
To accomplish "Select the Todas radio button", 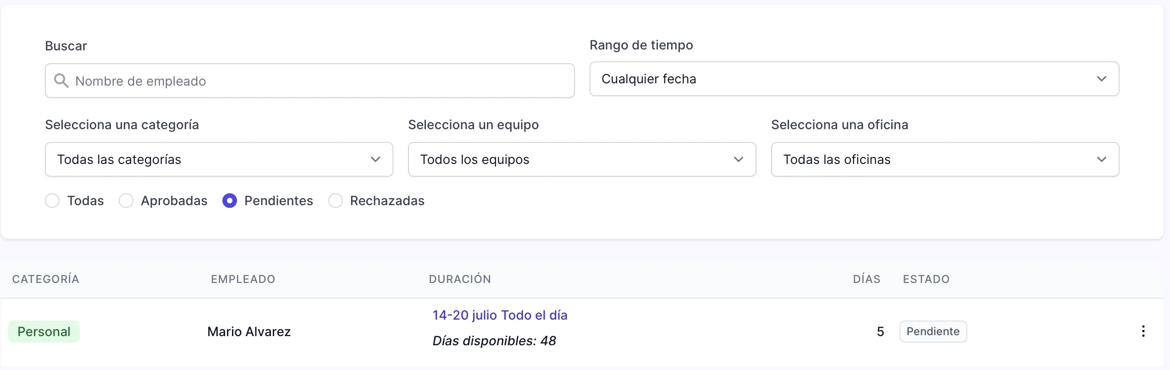I will [x=52, y=201].
